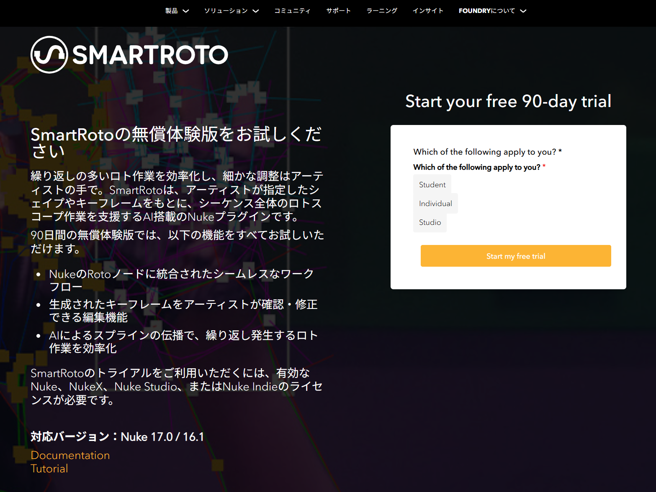Click the SmartRoto circular logo icon
656x492 pixels.
49,55
